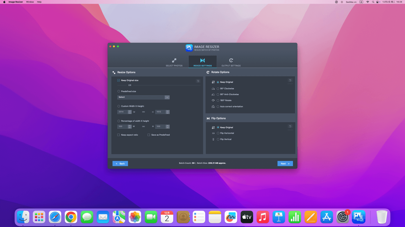The width and height of the screenshot is (405, 227).
Task: Switch to the Select Photos tab
Action: coord(174,62)
